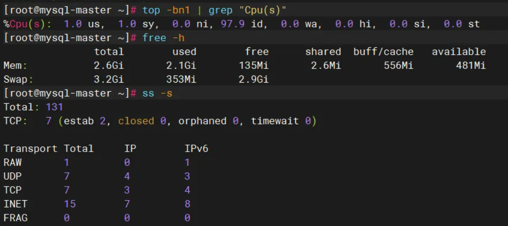Click the 'UDP' row label

pyautogui.click(x=13, y=176)
